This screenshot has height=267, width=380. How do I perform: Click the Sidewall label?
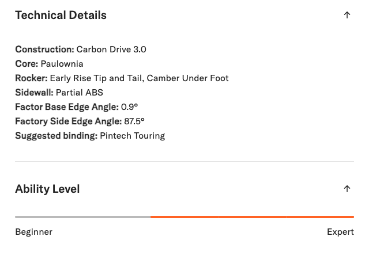(x=34, y=93)
